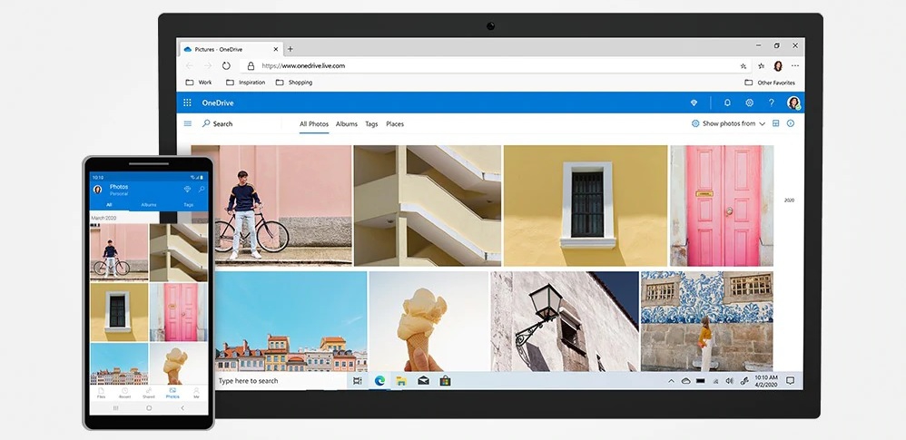Tap the Tags tab in phone app

[x=188, y=205]
